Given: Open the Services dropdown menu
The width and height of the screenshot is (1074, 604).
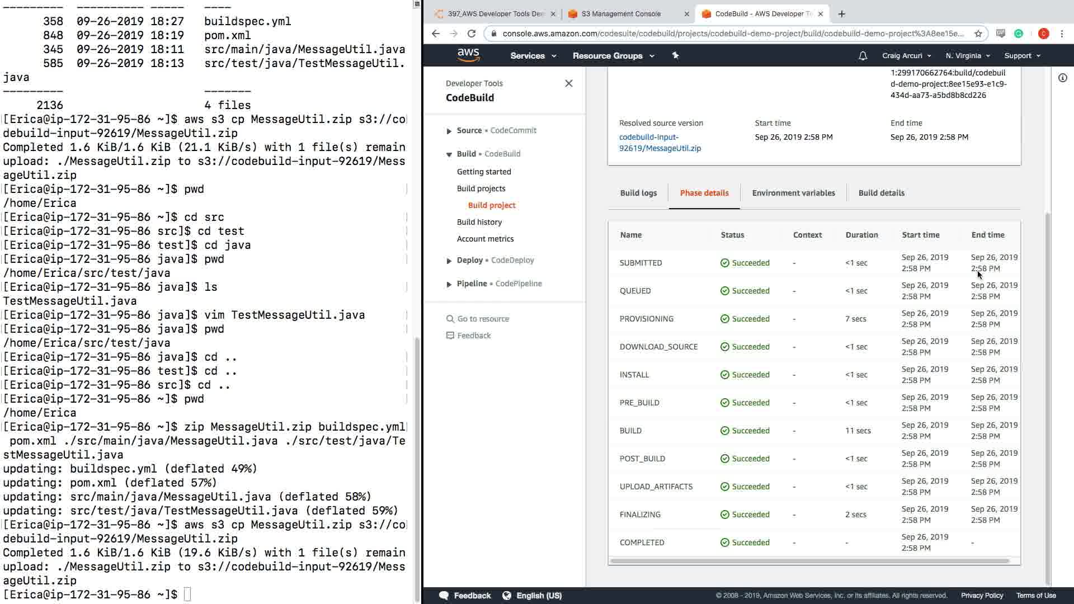Looking at the screenshot, I should pos(533,56).
